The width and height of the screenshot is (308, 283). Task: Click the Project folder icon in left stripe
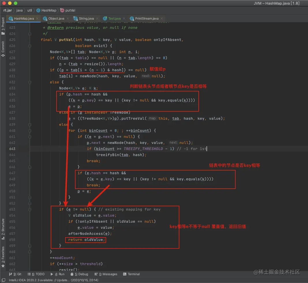tap(3, 33)
